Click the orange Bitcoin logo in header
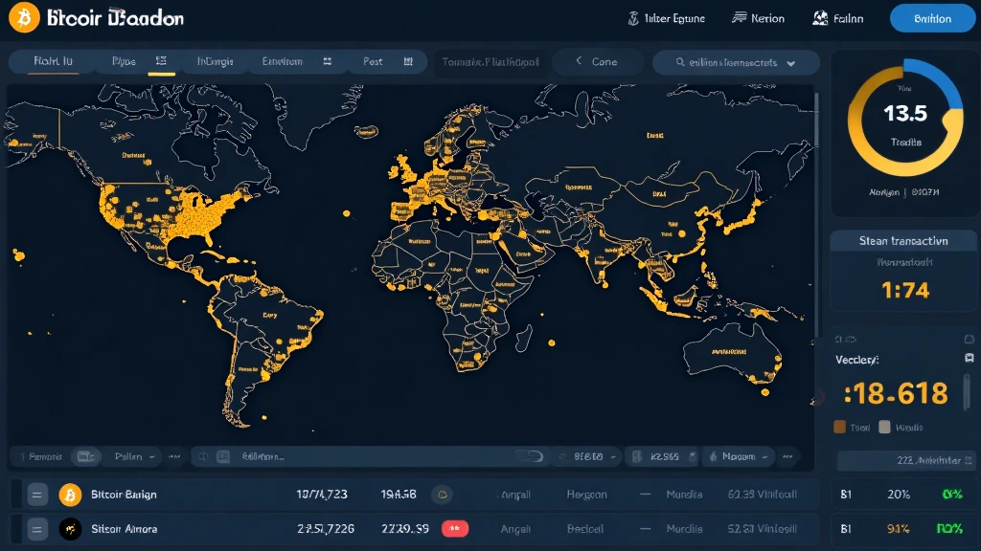Image resolution: width=981 pixels, height=551 pixels. coord(24,17)
